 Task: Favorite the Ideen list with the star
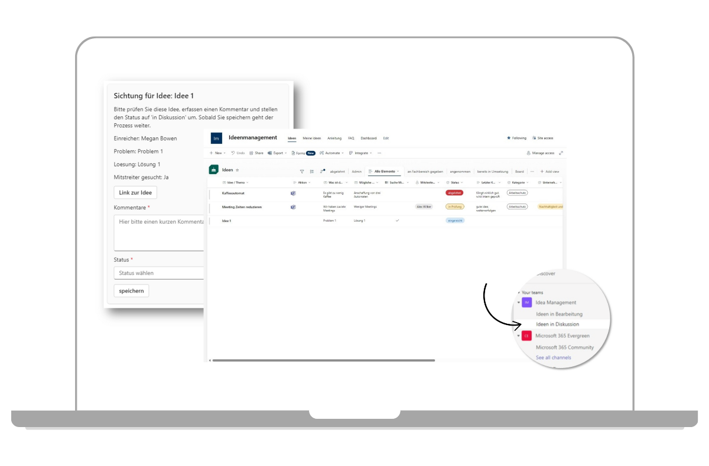(238, 170)
